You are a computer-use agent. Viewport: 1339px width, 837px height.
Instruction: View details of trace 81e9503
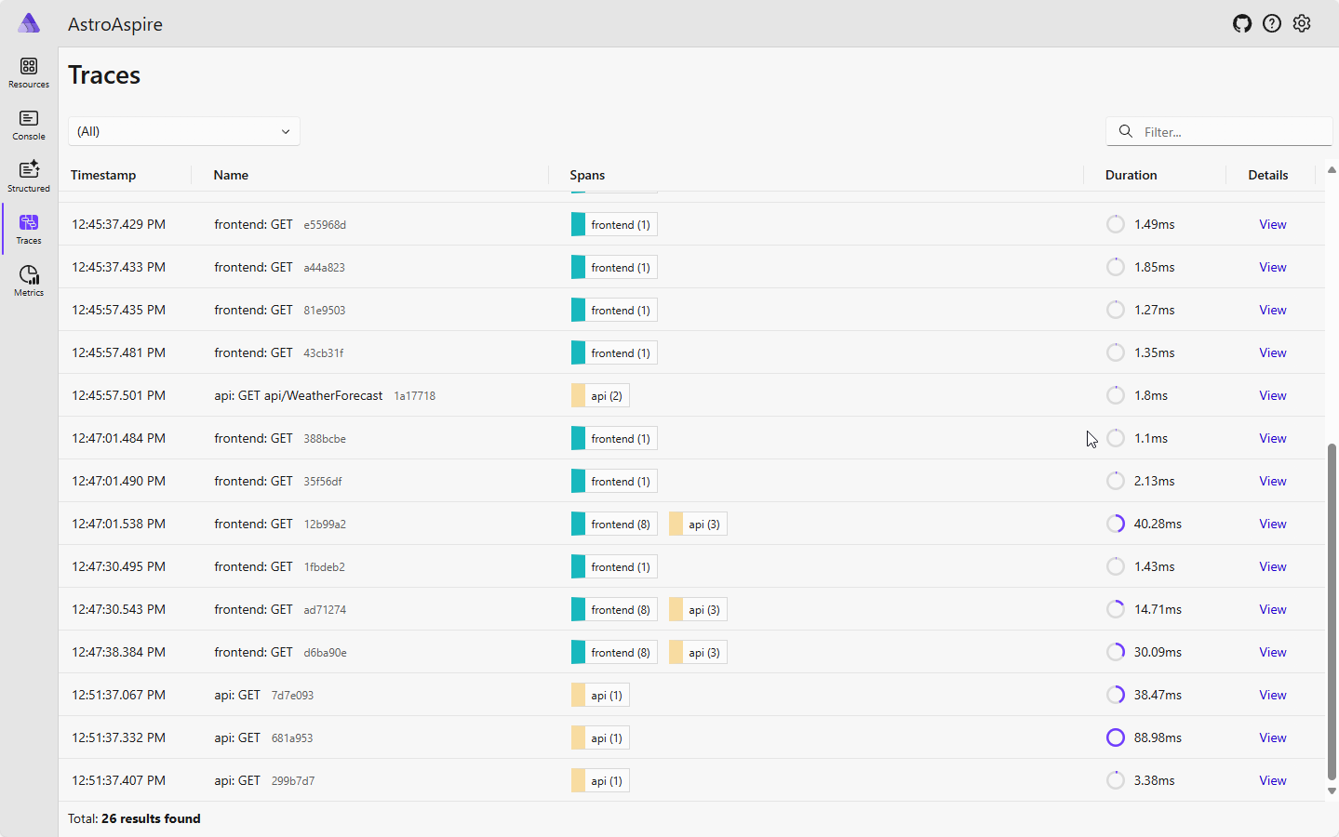(x=1273, y=310)
